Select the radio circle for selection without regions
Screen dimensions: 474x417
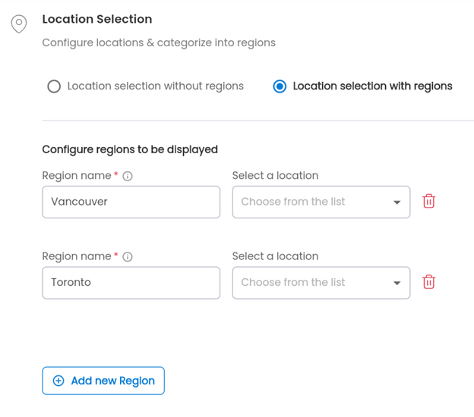pos(54,86)
